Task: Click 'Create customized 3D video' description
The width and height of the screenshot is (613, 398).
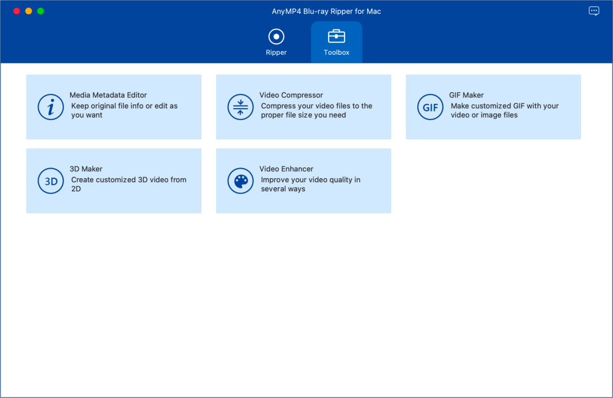Action: [x=129, y=185]
